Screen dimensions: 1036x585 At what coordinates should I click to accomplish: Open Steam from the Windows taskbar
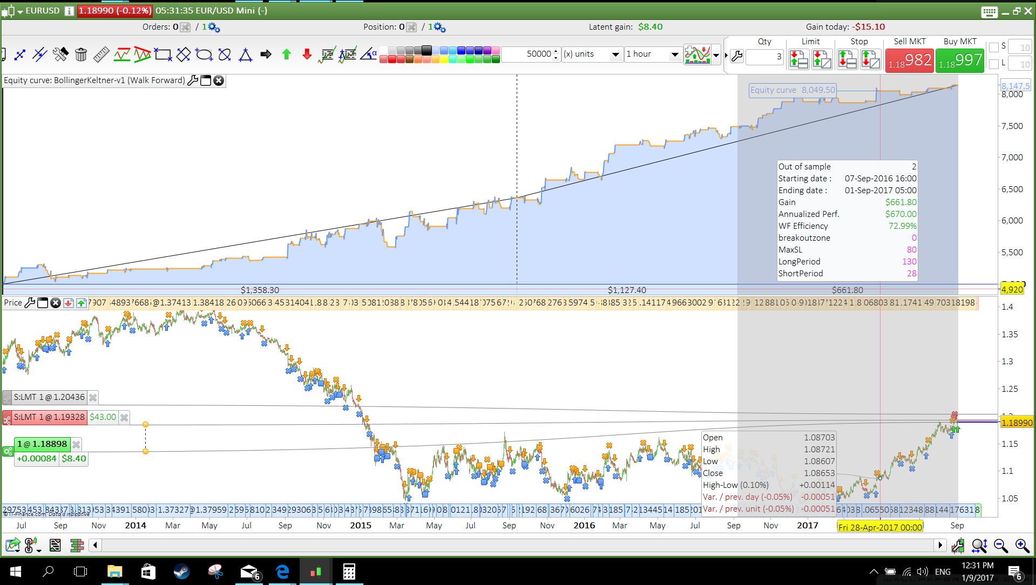coord(182,572)
